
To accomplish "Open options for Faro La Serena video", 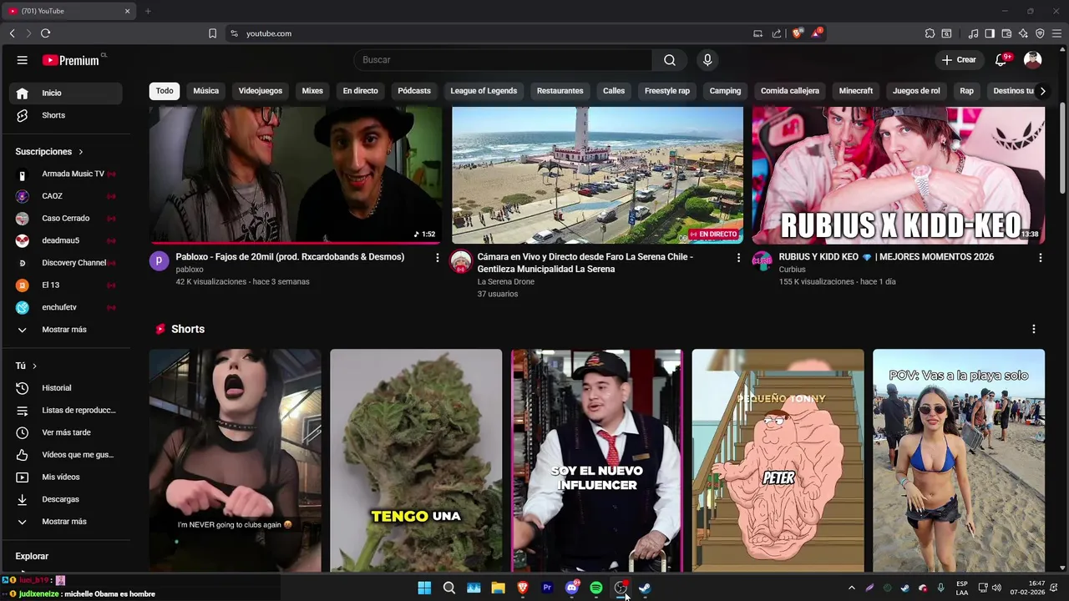I will coord(738,258).
